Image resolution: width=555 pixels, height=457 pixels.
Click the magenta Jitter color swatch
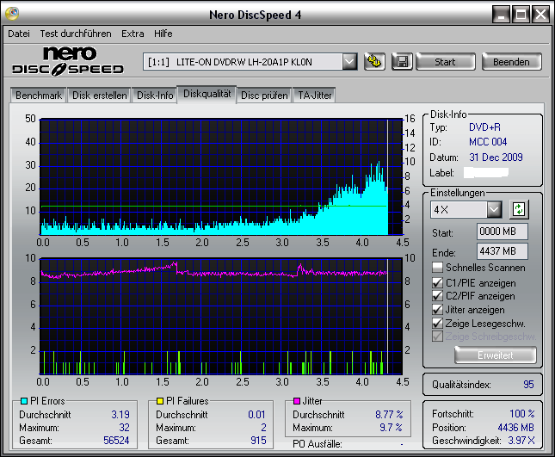pyautogui.click(x=297, y=401)
